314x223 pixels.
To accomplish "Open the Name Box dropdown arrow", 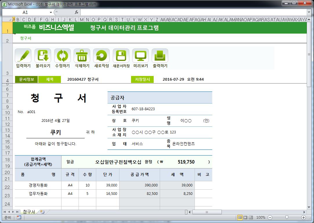I will [51, 12].
